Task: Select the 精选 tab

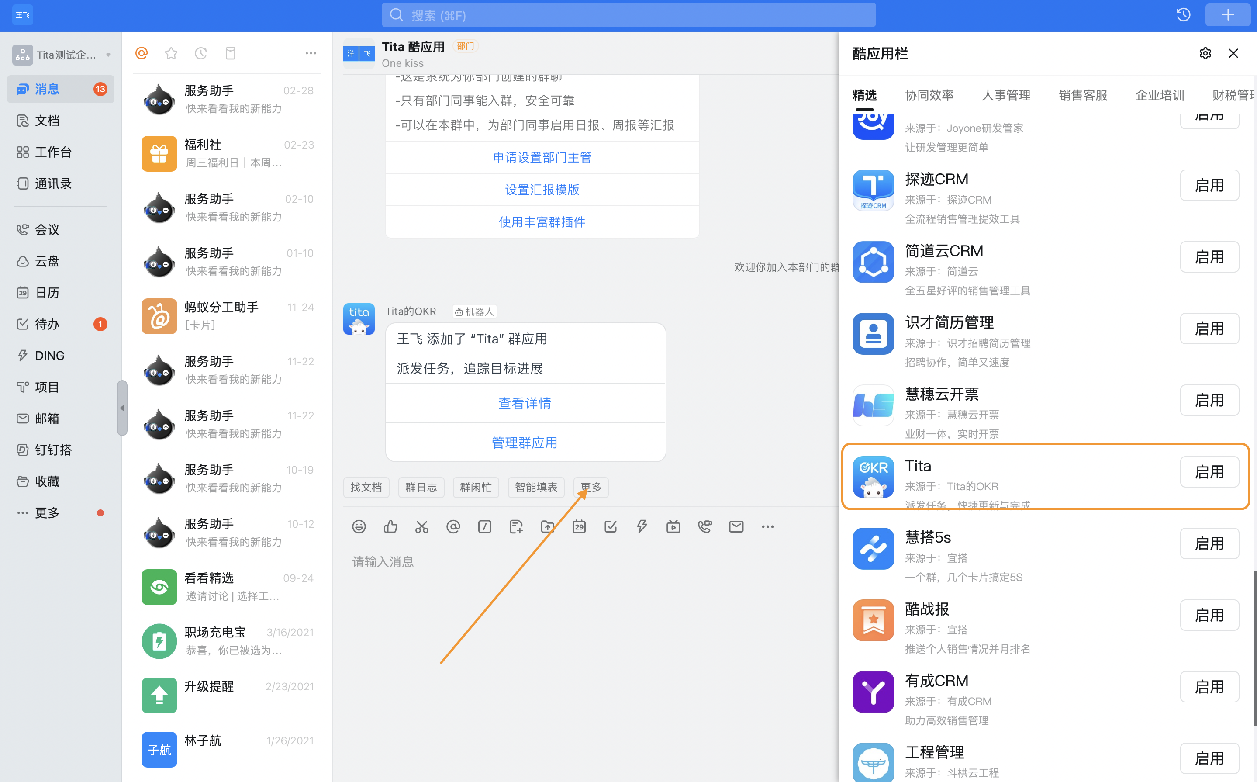Action: point(864,95)
